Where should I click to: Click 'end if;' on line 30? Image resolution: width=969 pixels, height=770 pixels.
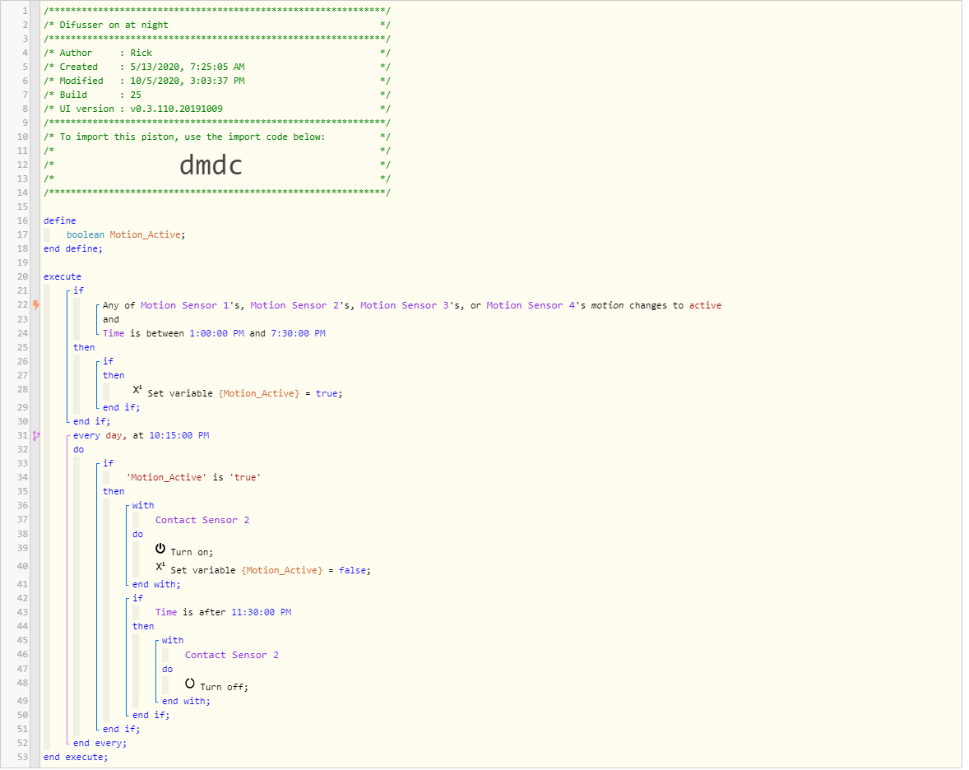[x=91, y=421]
